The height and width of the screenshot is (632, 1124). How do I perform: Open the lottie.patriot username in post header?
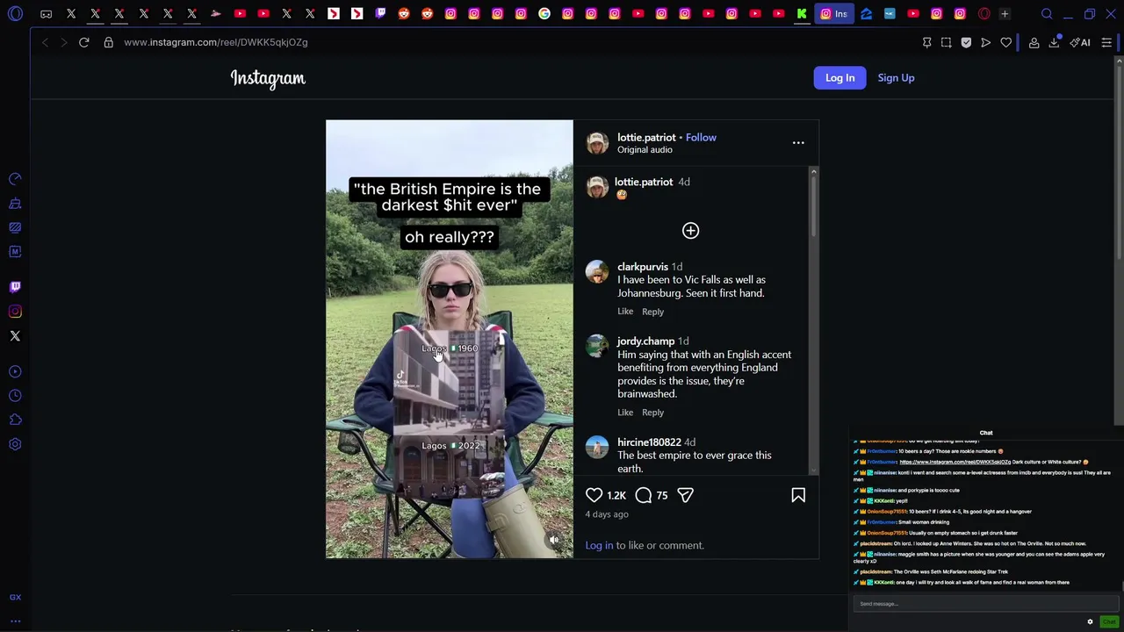tap(646, 137)
